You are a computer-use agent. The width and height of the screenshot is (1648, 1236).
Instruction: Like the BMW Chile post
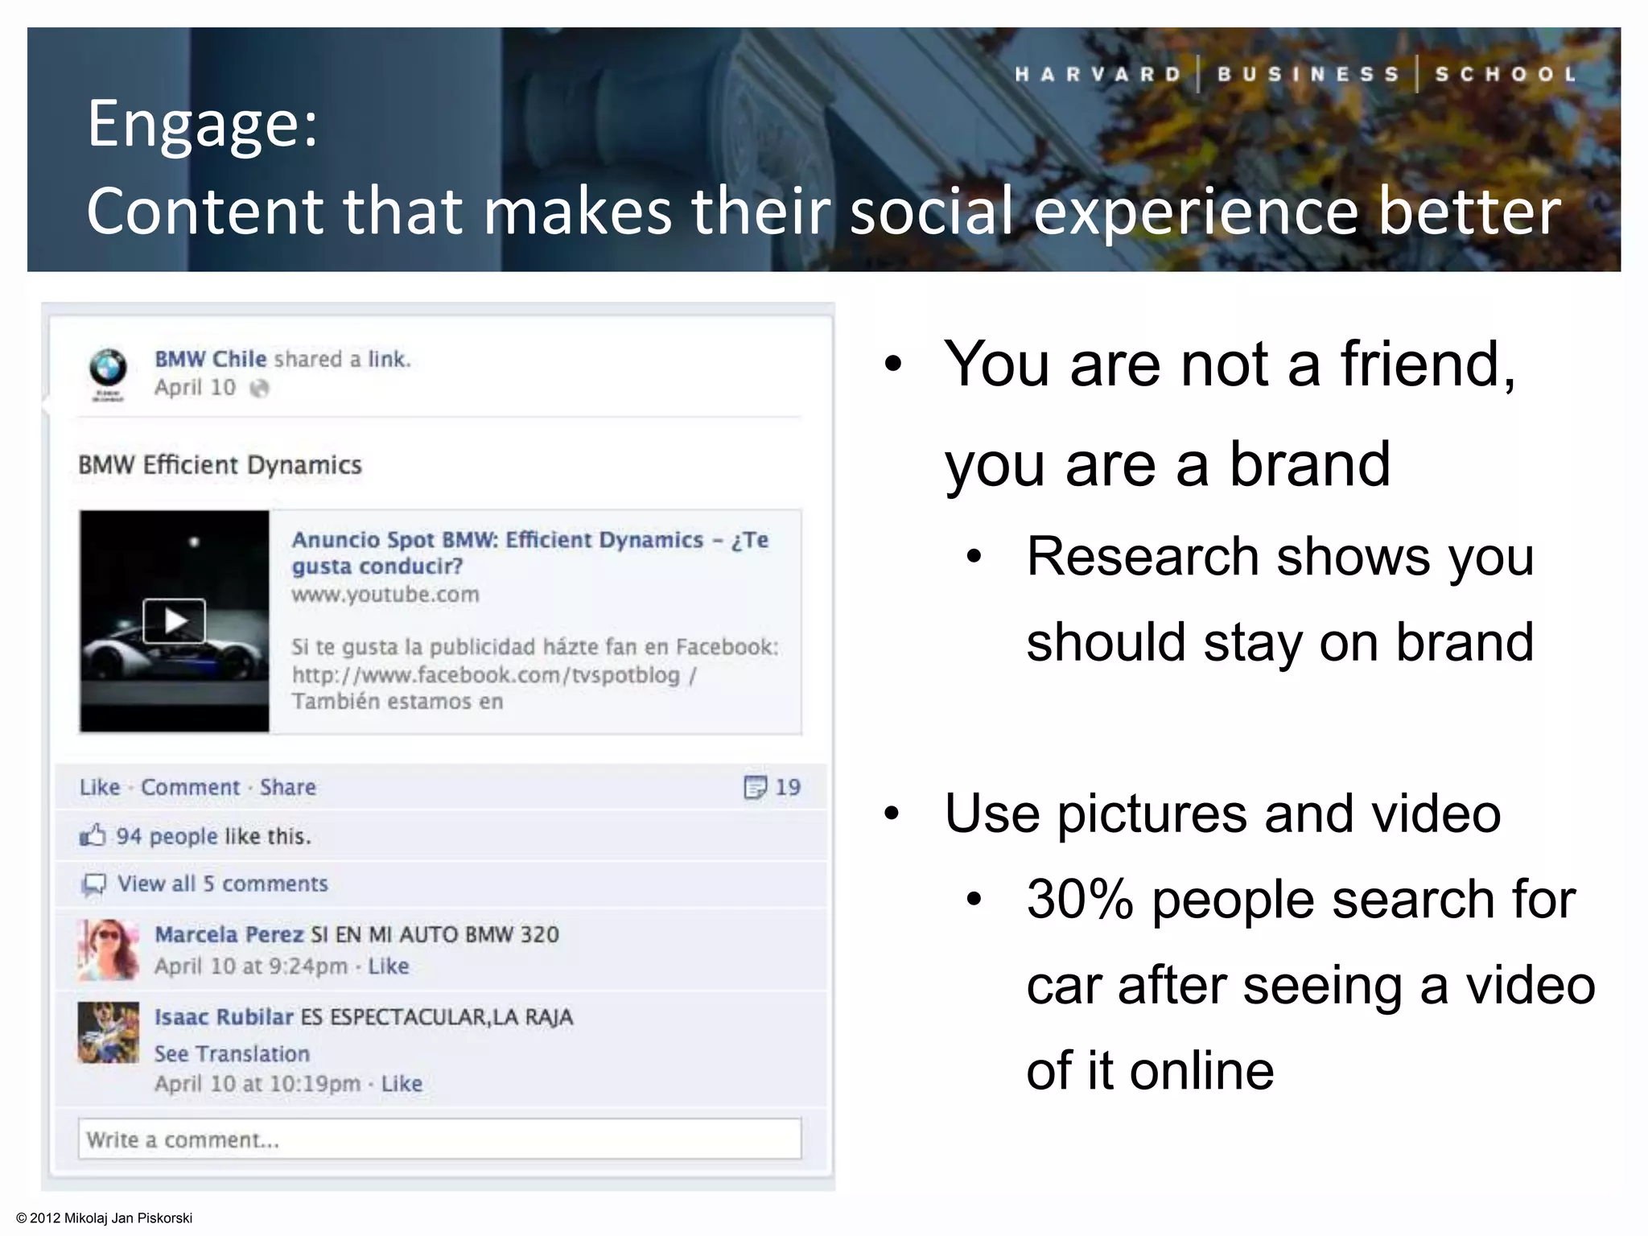pyautogui.click(x=100, y=787)
